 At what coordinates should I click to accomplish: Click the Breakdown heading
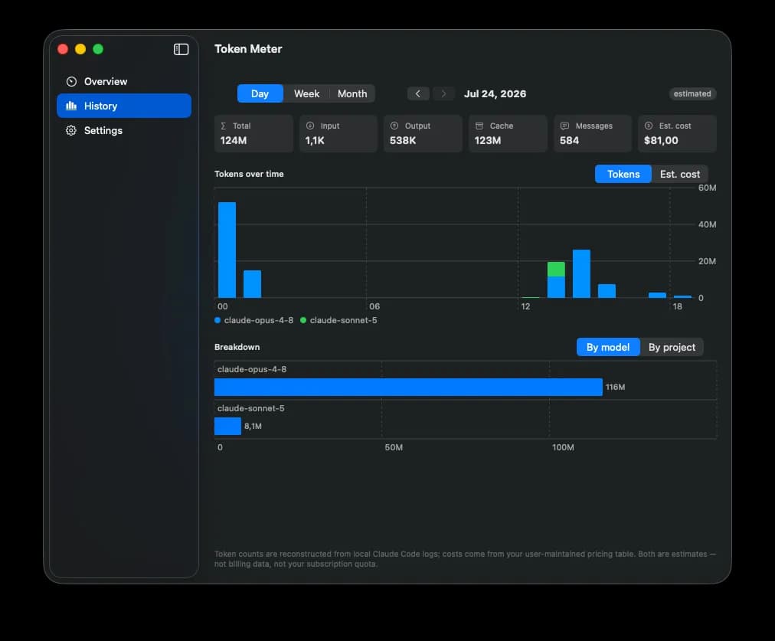pos(237,347)
